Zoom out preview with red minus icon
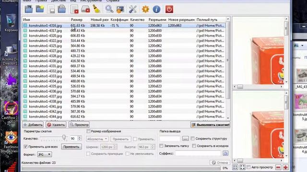 click(278, 167)
